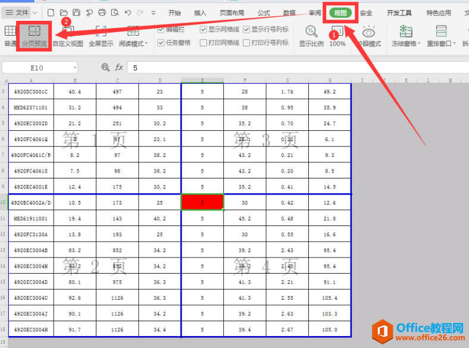
Task: Click the Undo arrow icon
Action: tap(128, 12)
